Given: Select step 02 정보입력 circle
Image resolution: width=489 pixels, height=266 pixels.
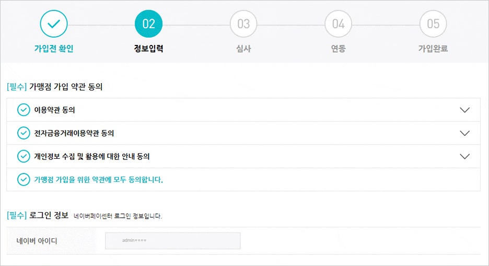Looking at the screenshot, I should pos(148,24).
